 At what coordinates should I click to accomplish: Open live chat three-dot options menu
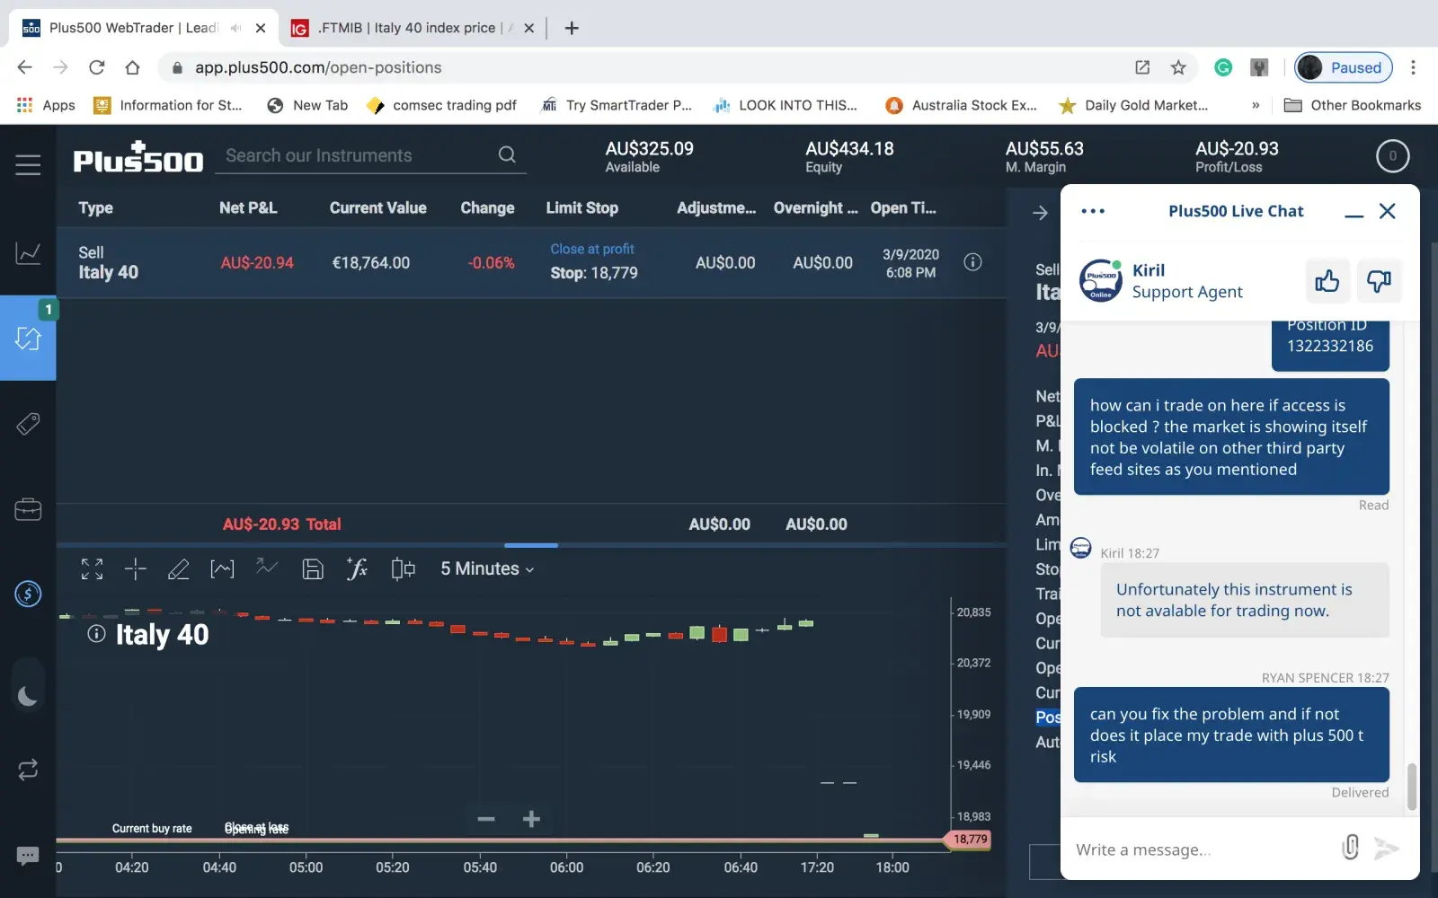(x=1093, y=211)
